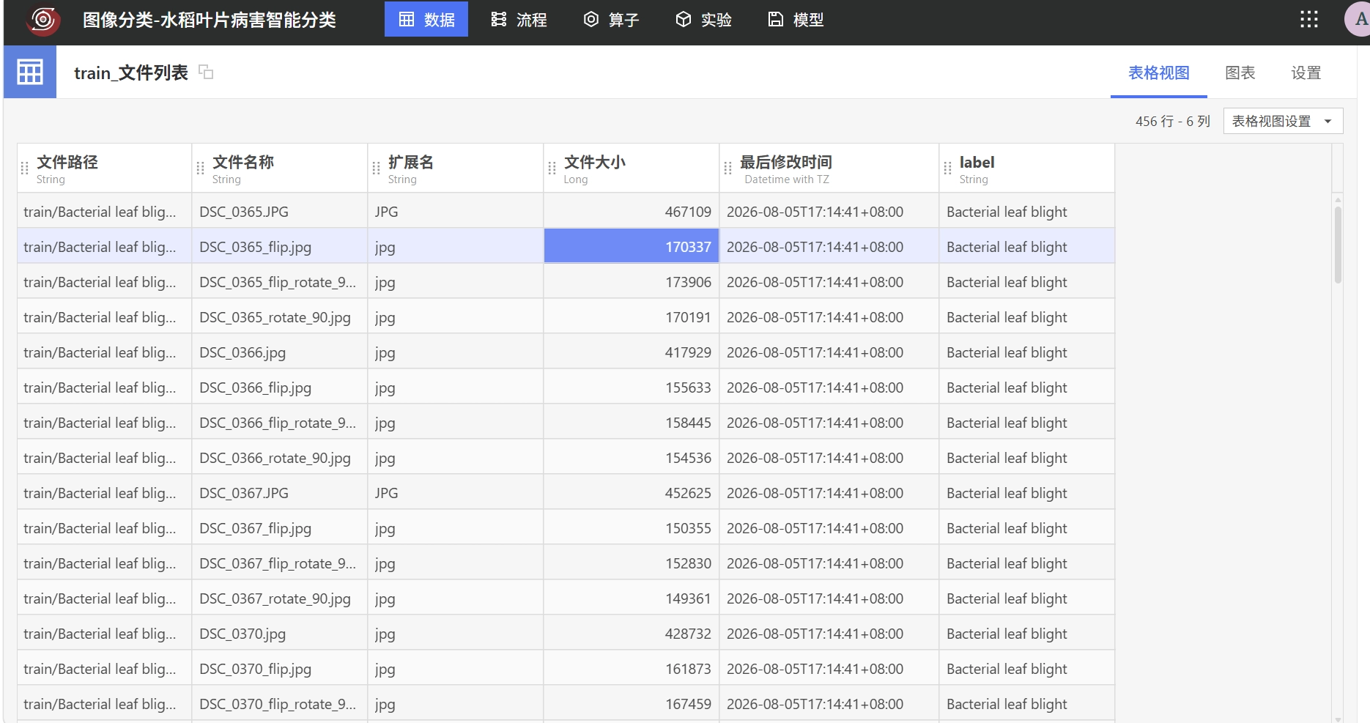1370x723 pixels.
Task: Open the 算子 tab
Action: click(x=611, y=20)
